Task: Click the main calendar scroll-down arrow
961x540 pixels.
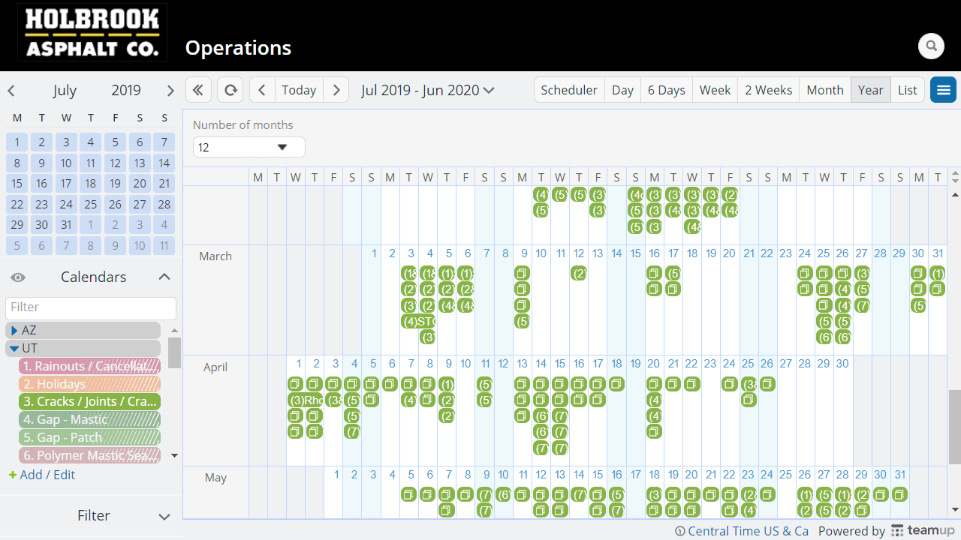Action: tap(955, 510)
